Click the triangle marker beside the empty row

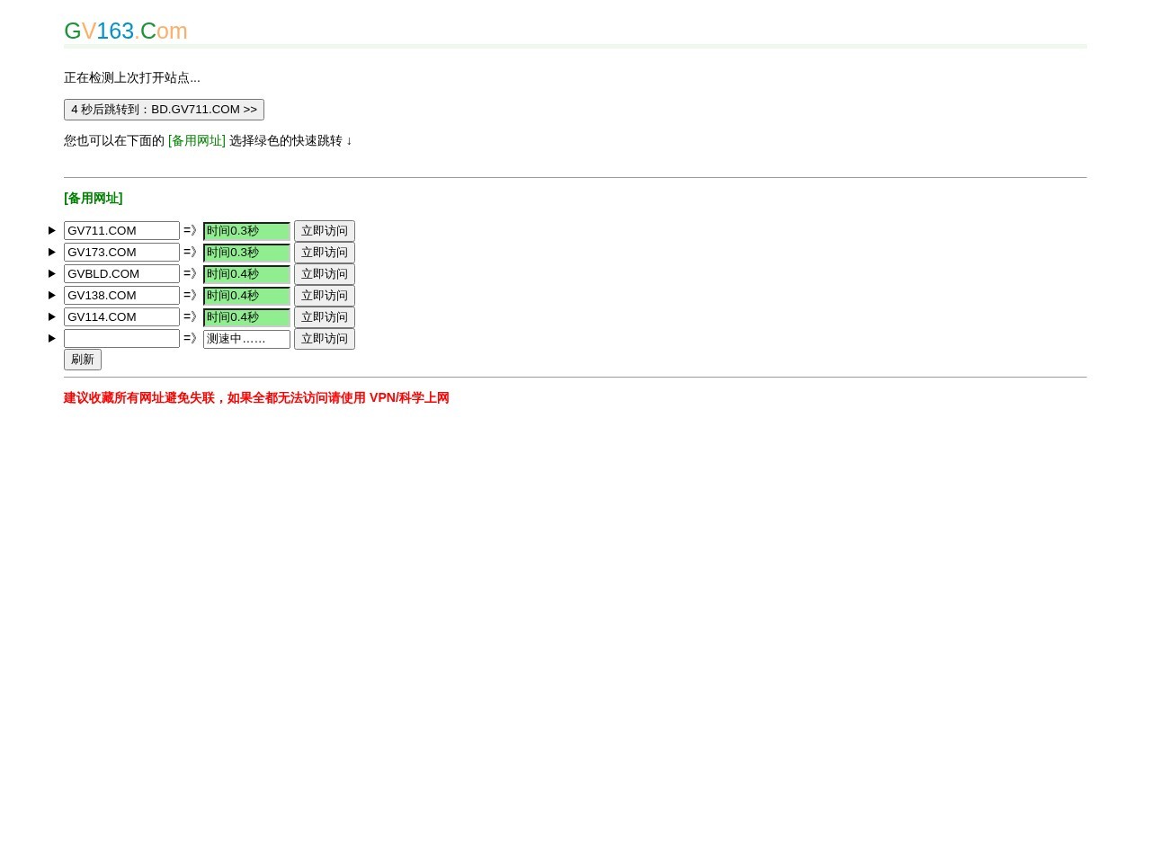coord(52,339)
